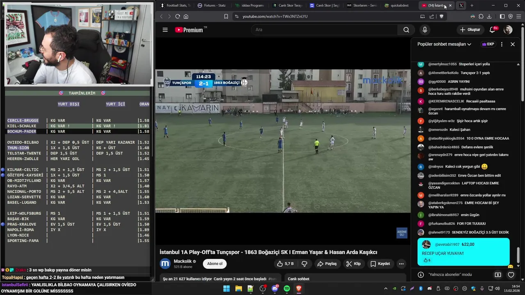The height and width of the screenshot is (295, 525).
Task: Click the live video player area
Action: (x=283, y=141)
